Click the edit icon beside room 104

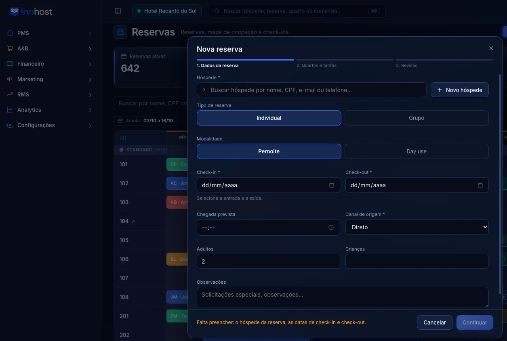click(133, 221)
